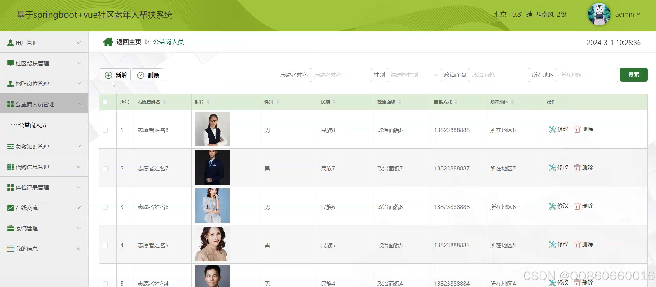This screenshot has height=287, width=656.
Task: Focus the 志愿者姓名 search field
Action: pyautogui.click(x=341, y=75)
